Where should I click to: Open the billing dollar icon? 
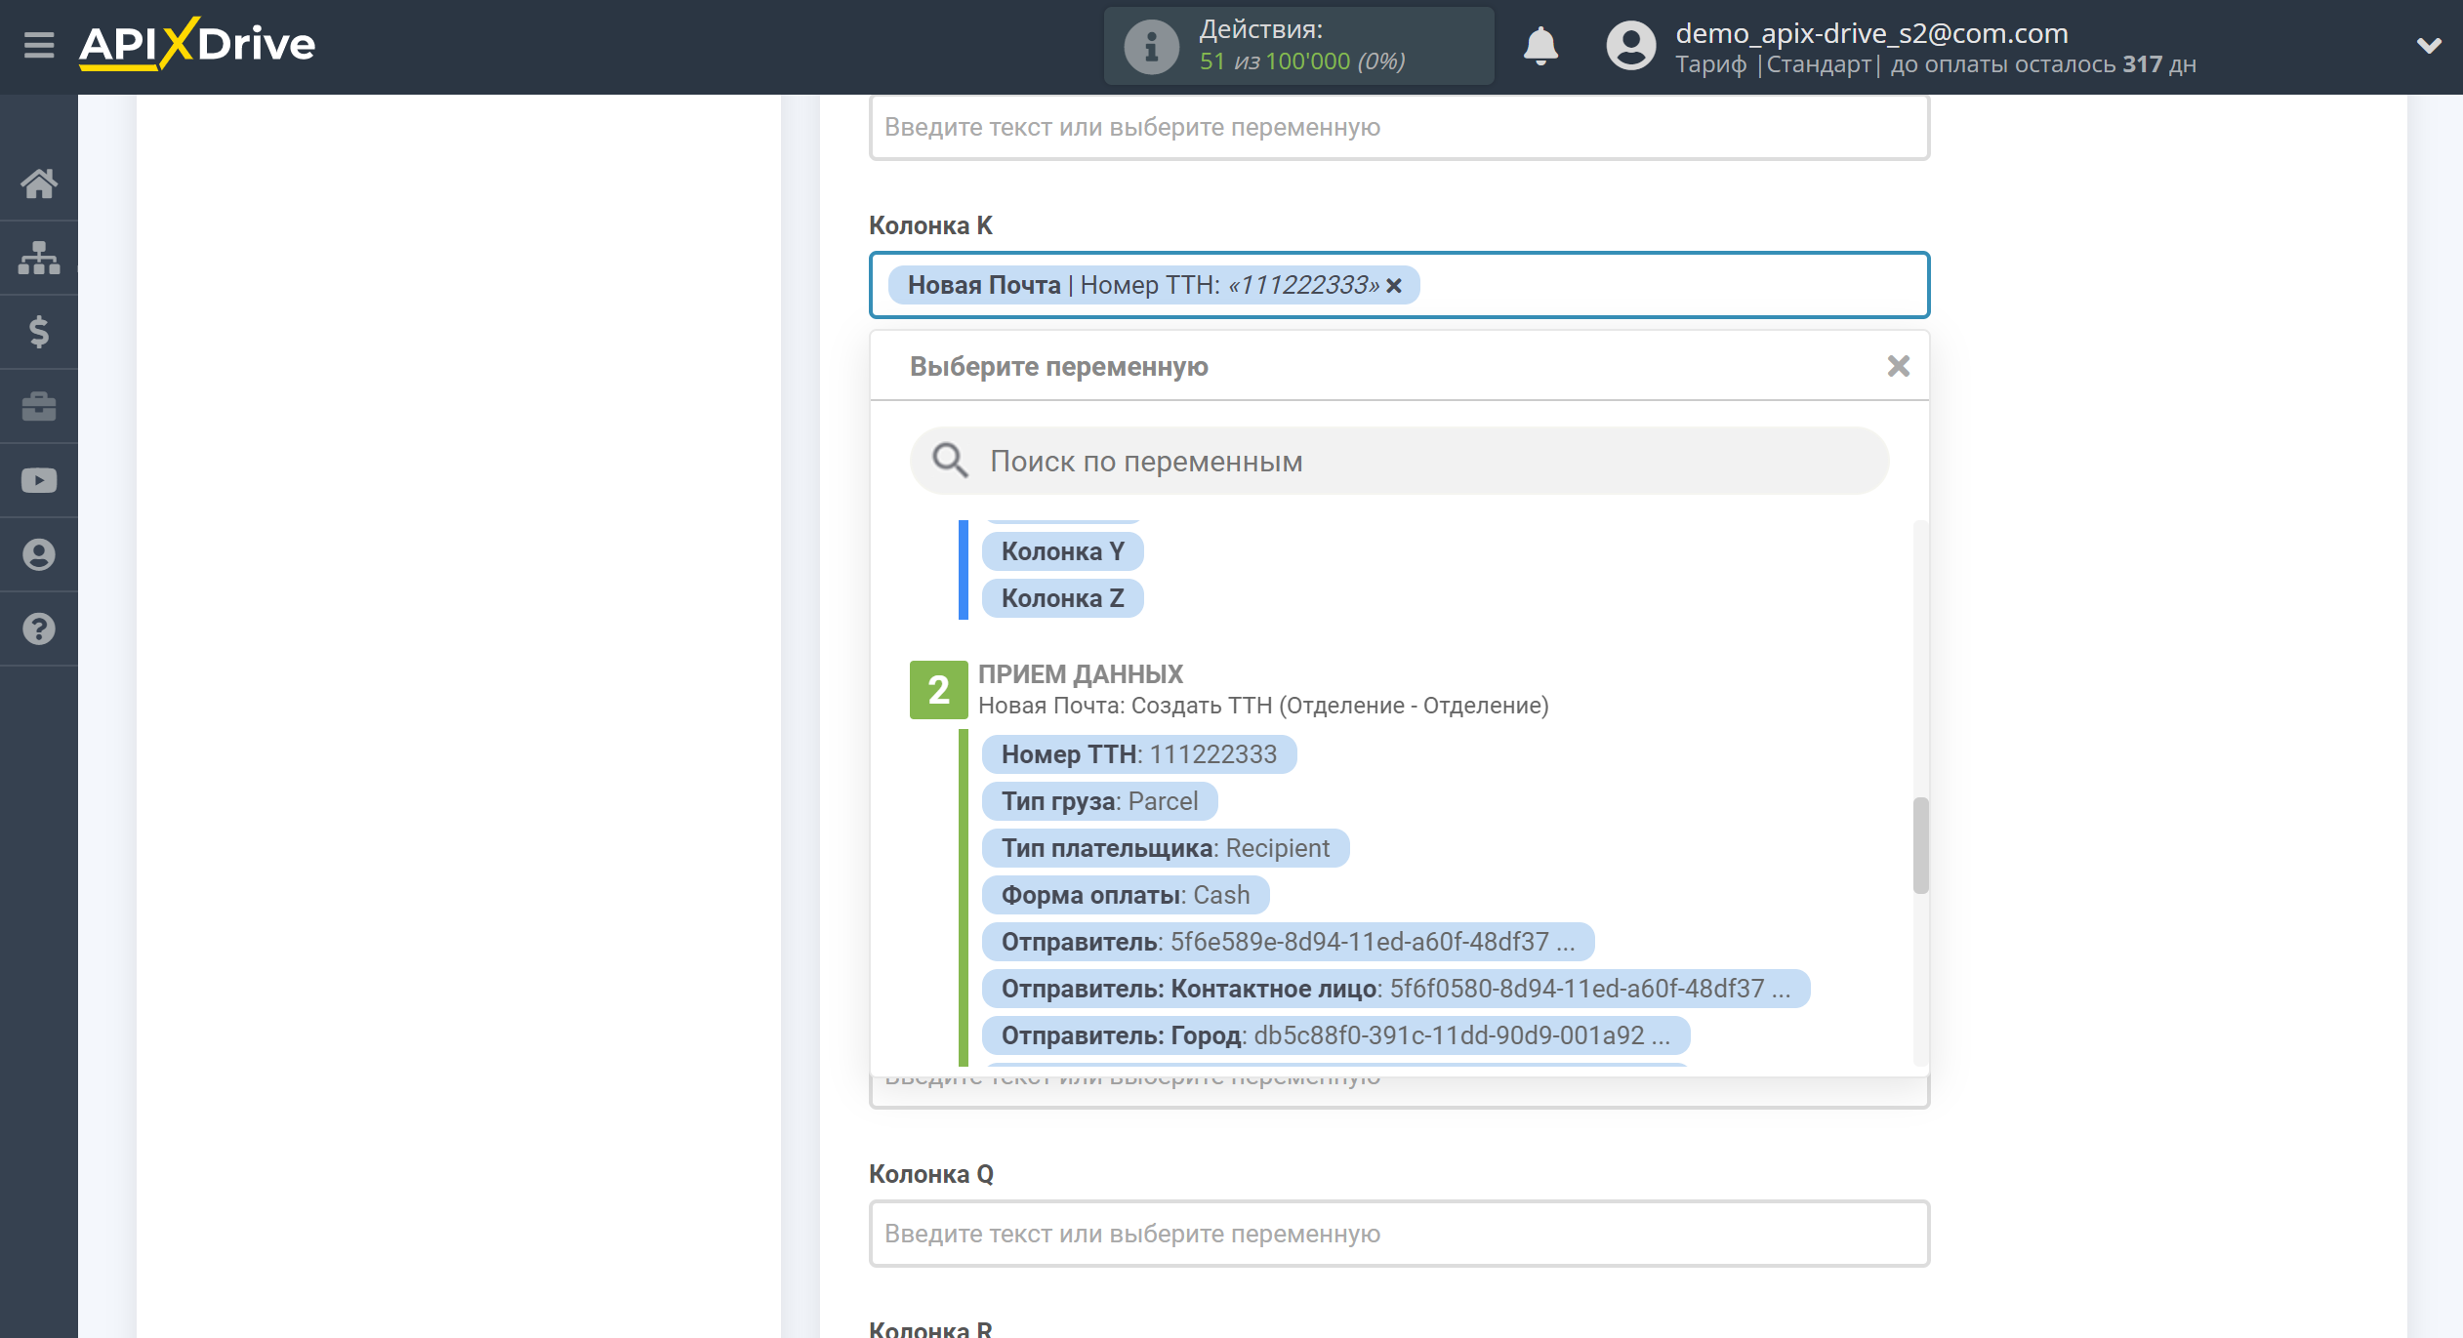(x=39, y=332)
